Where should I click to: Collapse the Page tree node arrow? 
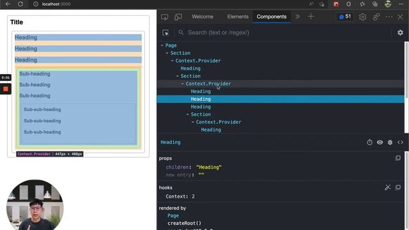tap(162, 45)
